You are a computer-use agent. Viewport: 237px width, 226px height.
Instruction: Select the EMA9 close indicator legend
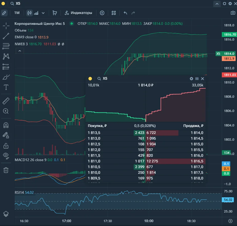click(26, 37)
